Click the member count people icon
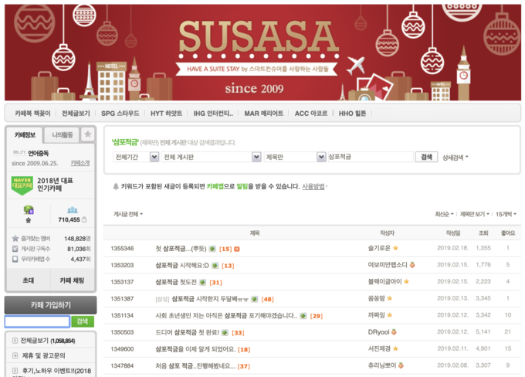The height and width of the screenshot is (377, 525). (72, 209)
